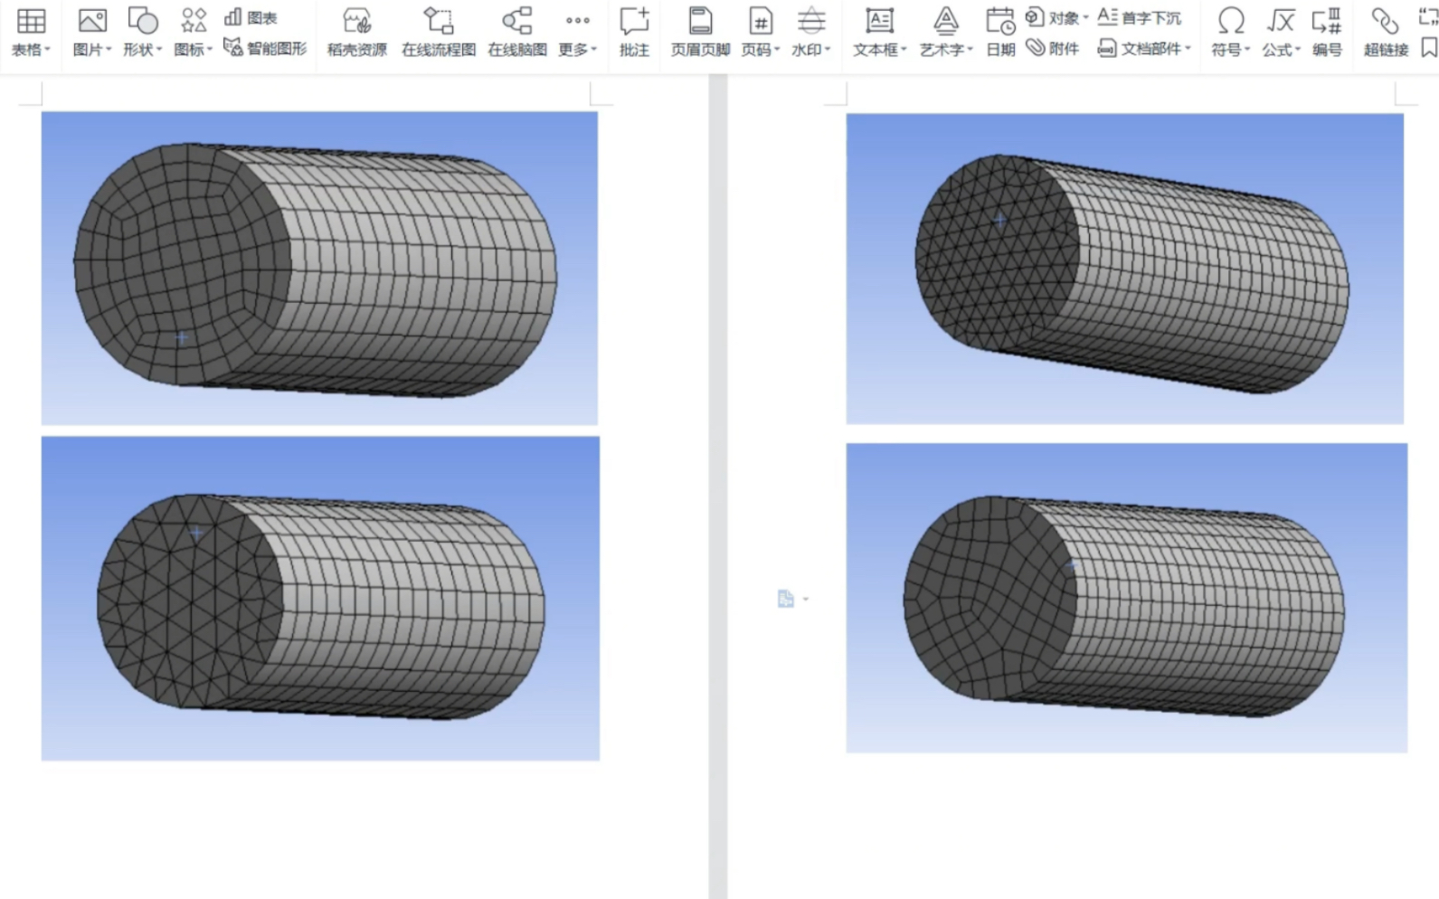Expand the 更多 more options dropdown

coord(578,50)
